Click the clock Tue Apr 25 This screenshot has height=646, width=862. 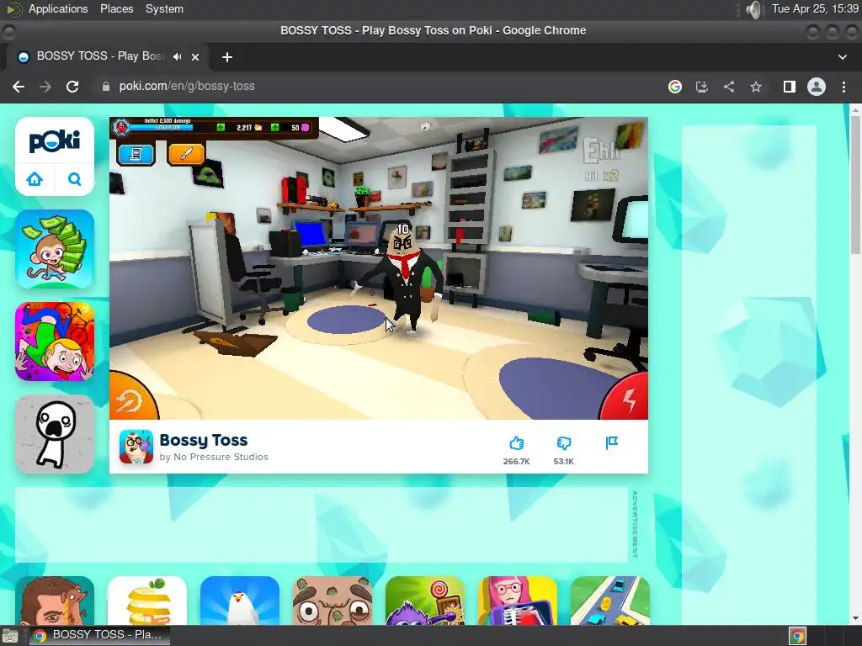click(815, 8)
